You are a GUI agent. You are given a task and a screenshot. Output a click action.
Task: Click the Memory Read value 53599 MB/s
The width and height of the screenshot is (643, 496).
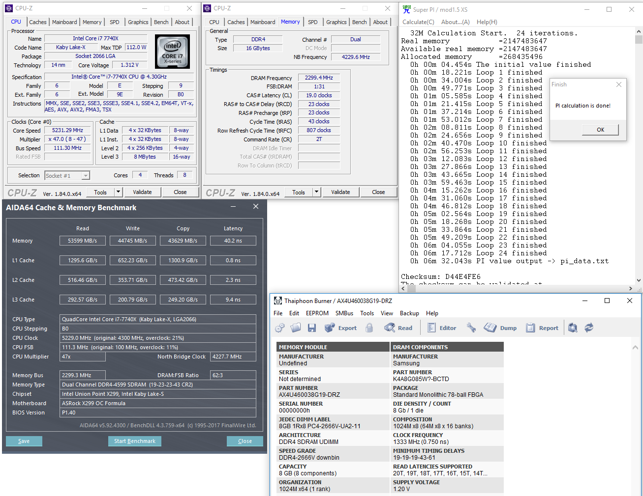(x=83, y=241)
